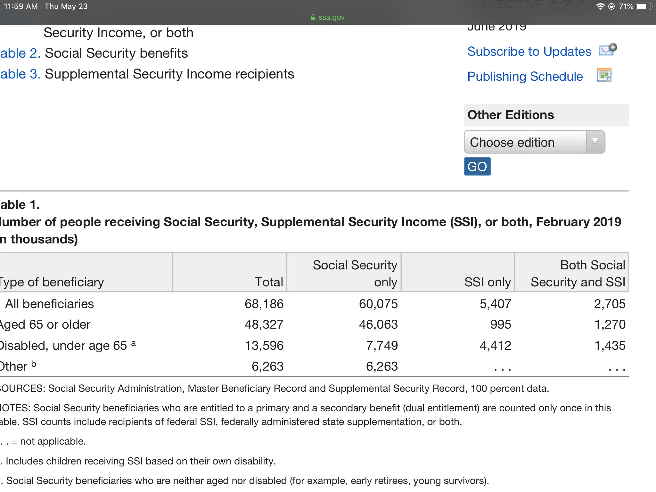656x492 pixels.
Task: Click the Subscribe to Updates envelope icon
Action: pos(607,50)
